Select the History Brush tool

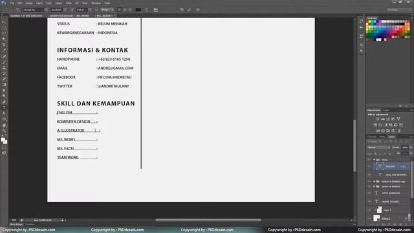pyautogui.click(x=4, y=73)
